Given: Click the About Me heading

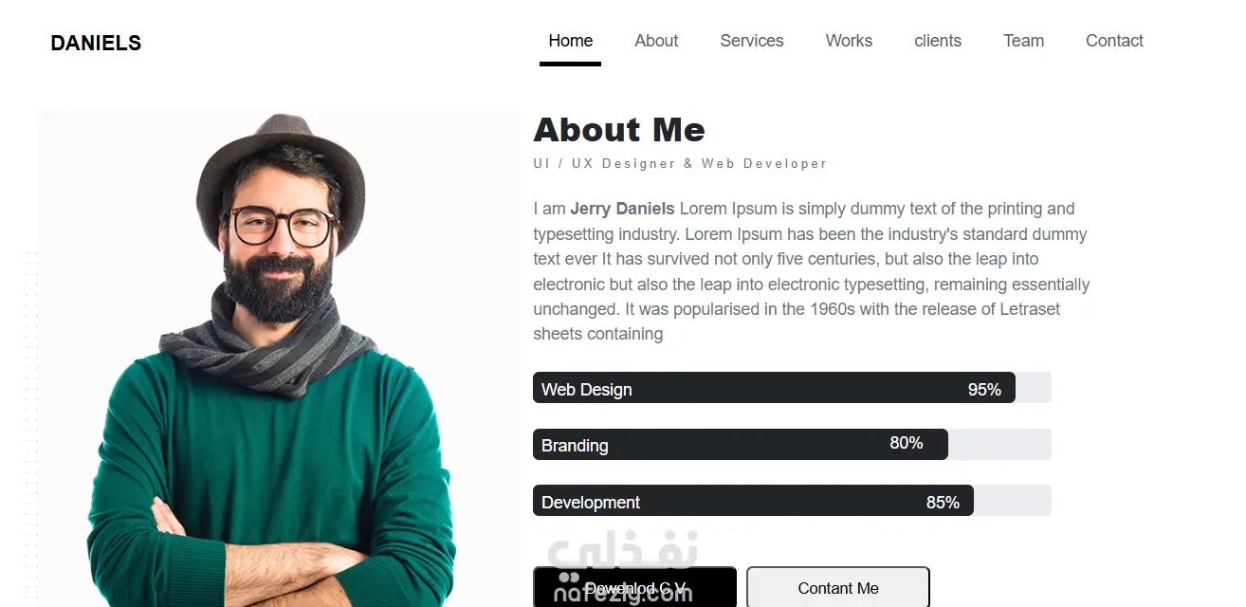Looking at the screenshot, I should (x=619, y=130).
